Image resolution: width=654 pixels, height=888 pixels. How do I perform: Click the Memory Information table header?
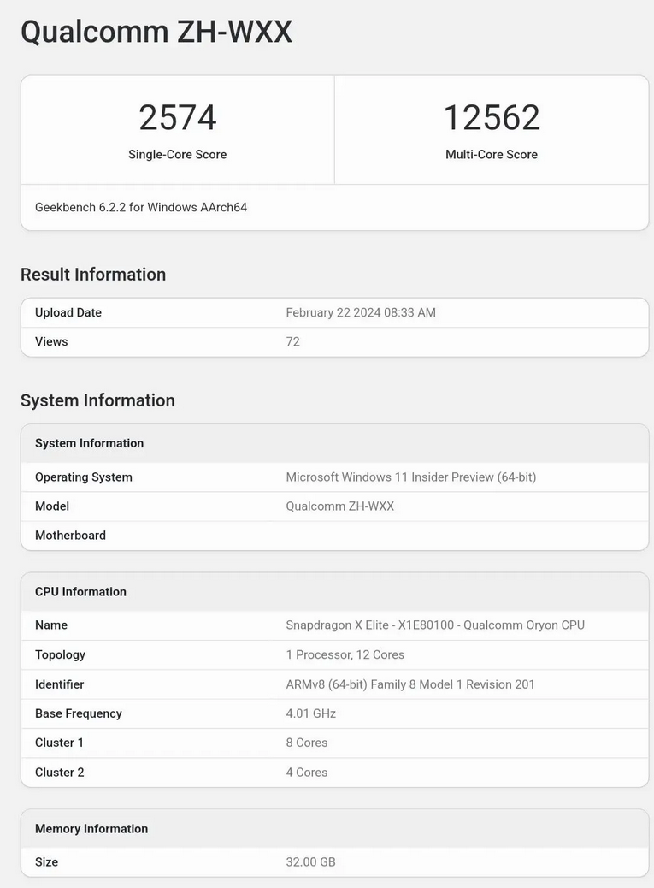pyautogui.click(x=91, y=829)
